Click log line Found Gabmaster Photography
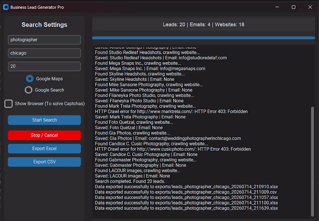 [x=146, y=160]
